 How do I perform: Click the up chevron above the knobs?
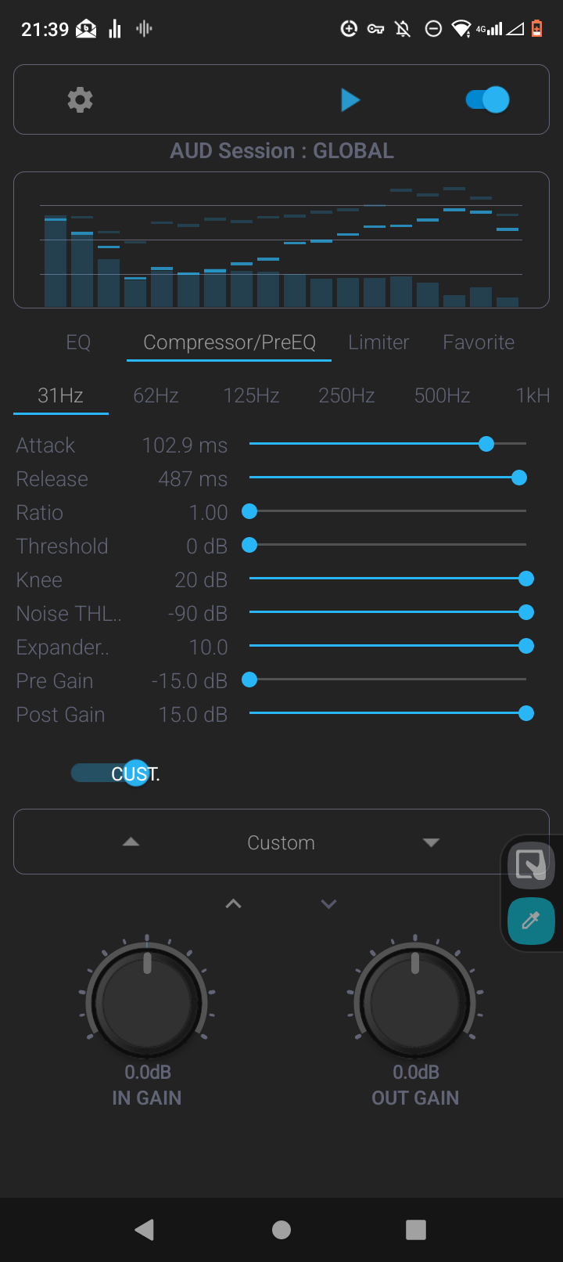233,903
